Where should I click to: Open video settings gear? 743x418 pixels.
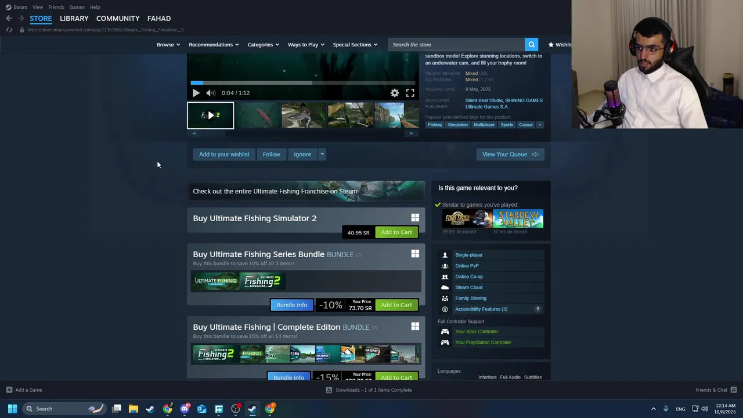(395, 93)
